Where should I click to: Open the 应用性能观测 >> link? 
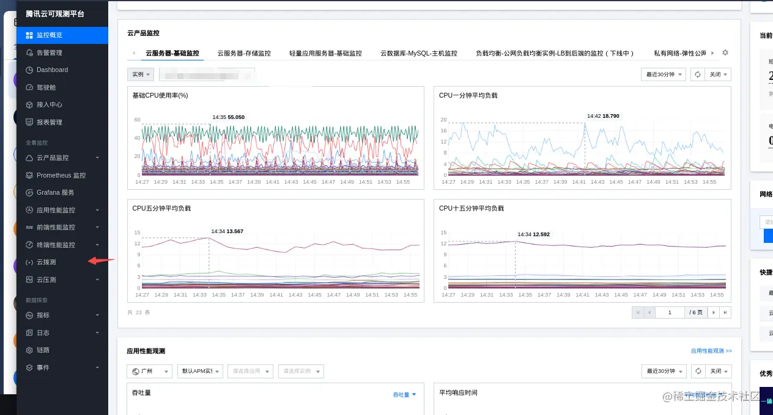point(711,351)
